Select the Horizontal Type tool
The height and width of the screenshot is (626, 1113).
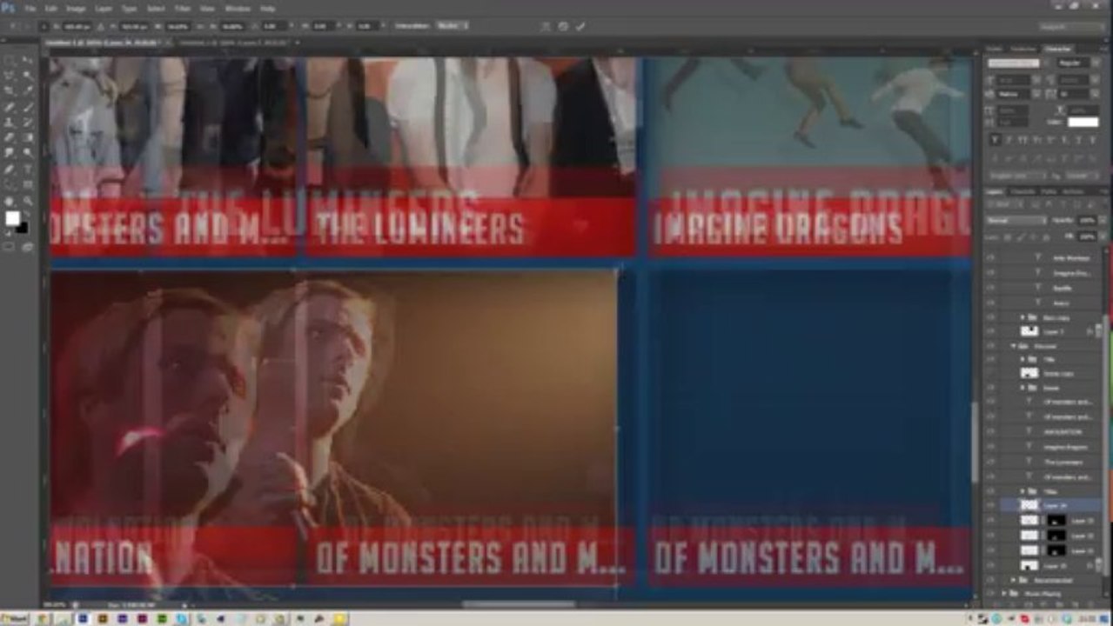coord(27,169)
